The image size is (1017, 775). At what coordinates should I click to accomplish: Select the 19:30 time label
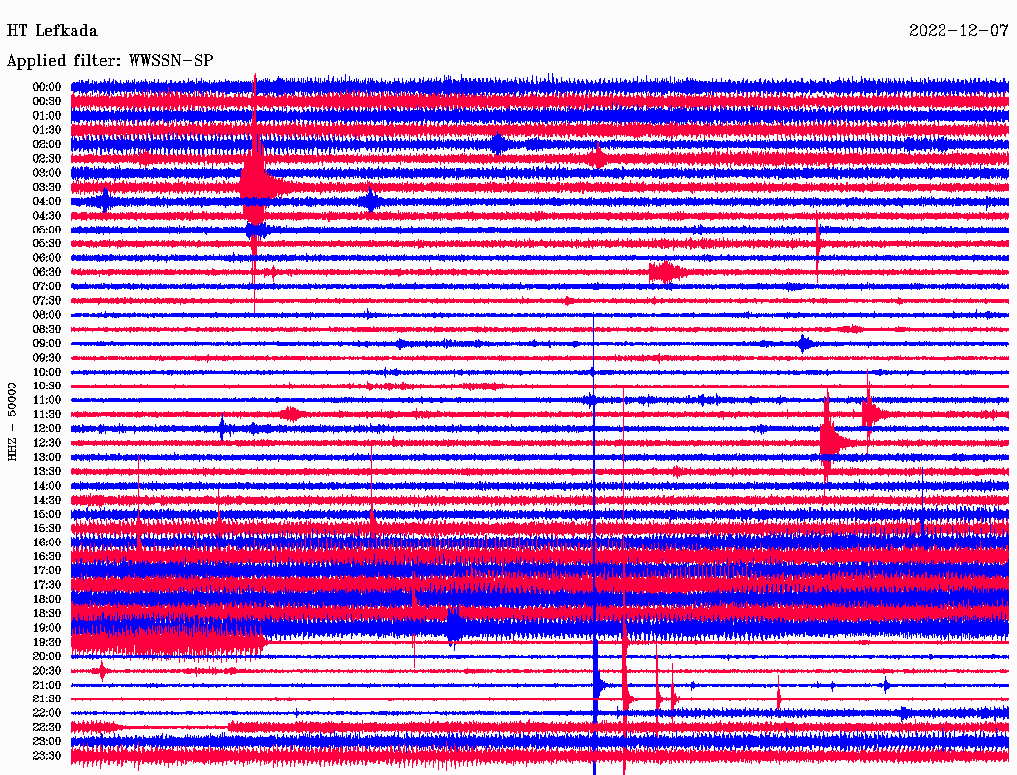(x=46, y=643)
